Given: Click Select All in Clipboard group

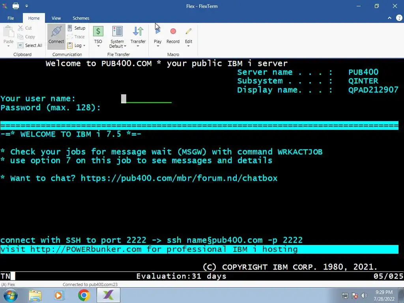Looking at the screenshot, I should 30,45.
